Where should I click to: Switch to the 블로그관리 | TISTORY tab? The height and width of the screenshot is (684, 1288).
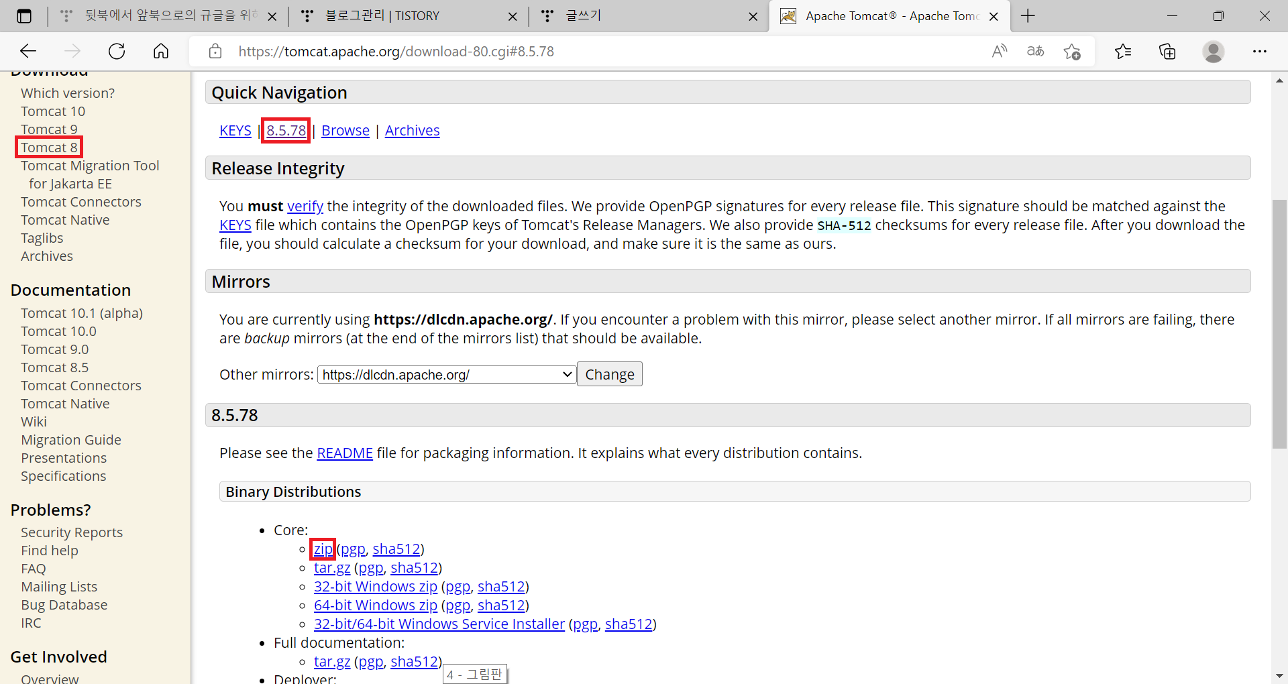(x=408, y=16)
